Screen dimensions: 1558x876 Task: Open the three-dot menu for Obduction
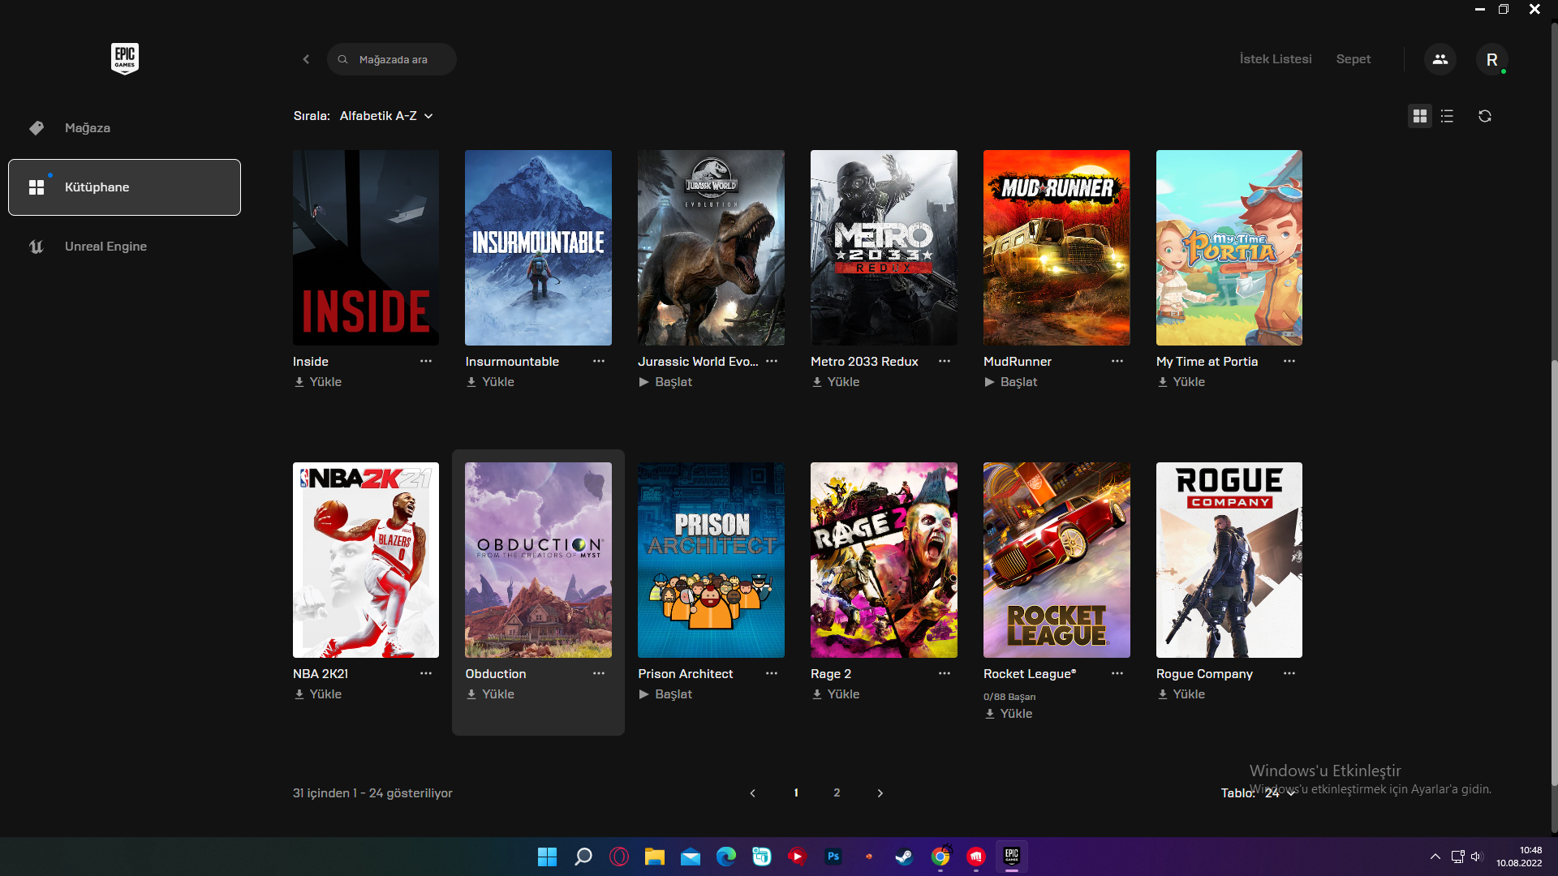coord(598,673)
